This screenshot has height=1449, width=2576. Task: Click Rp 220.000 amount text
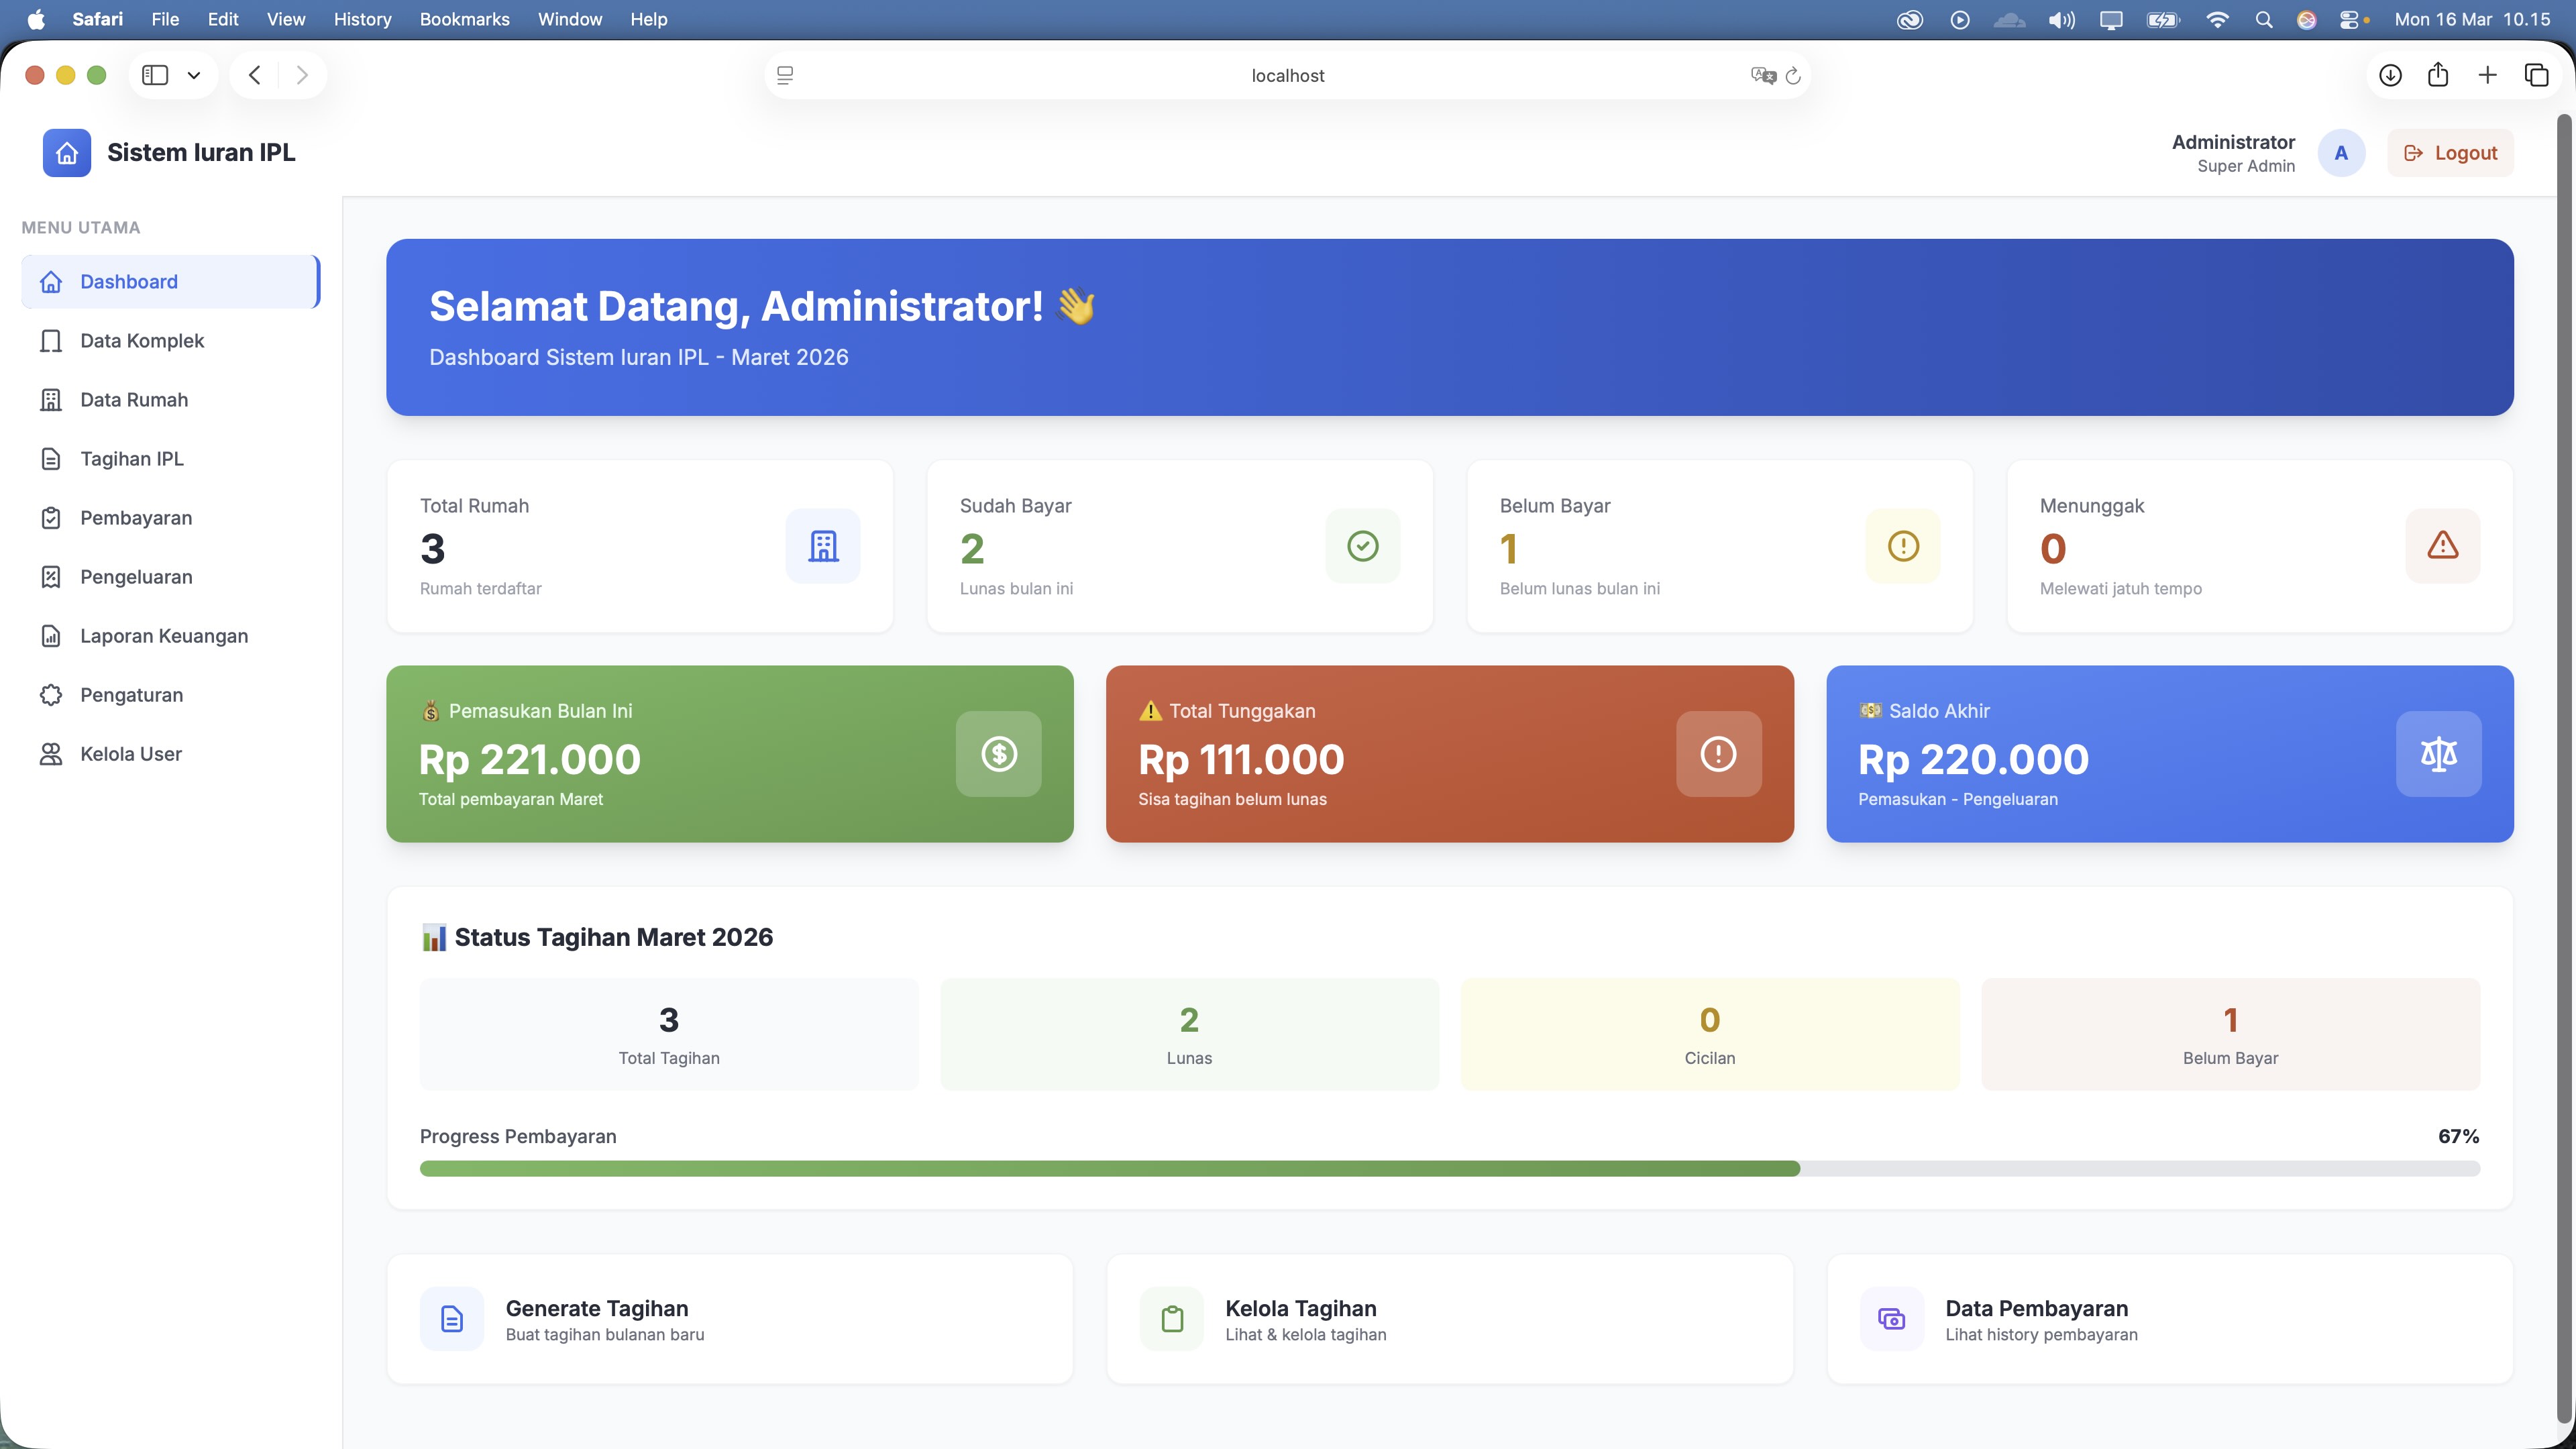(x=1973, y=760)
